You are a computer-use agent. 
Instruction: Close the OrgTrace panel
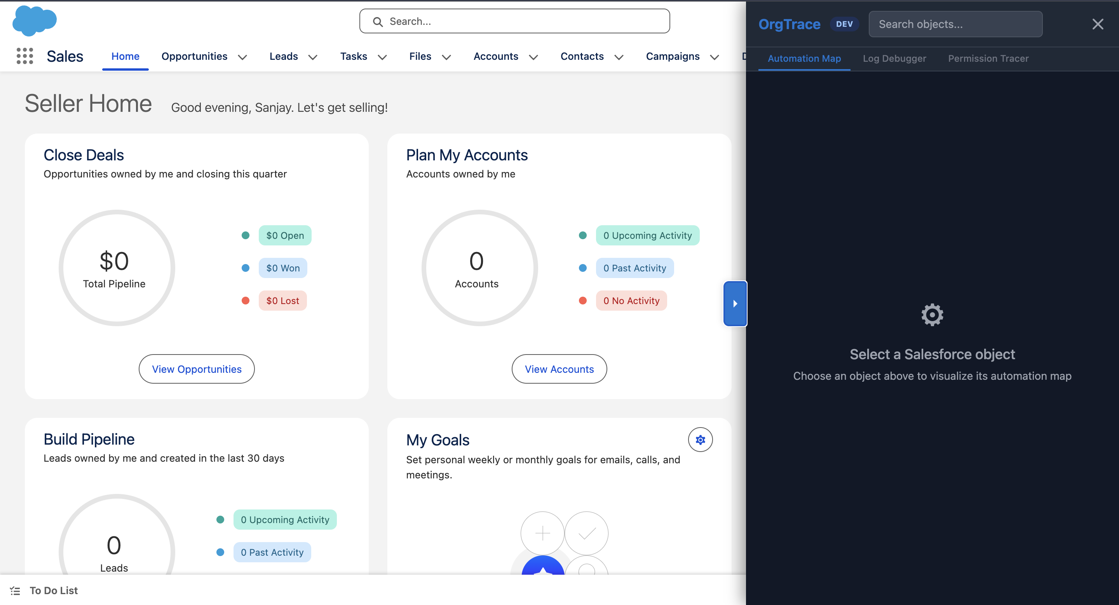tap(1098, 24)
